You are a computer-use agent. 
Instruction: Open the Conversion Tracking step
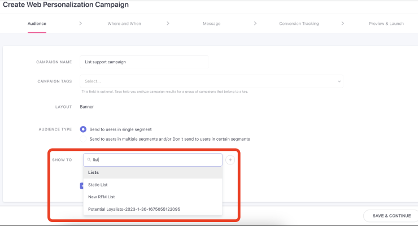[299, 24]
